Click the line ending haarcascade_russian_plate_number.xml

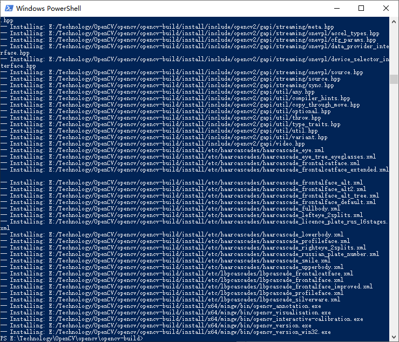pos(190,254)
